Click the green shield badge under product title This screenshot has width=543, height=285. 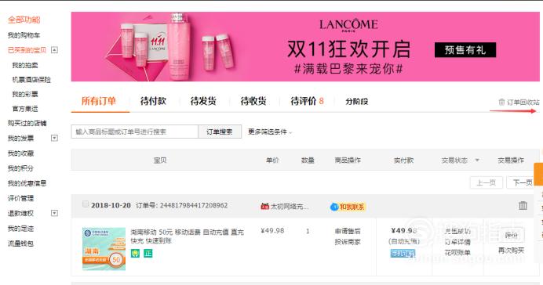(135, 253)
